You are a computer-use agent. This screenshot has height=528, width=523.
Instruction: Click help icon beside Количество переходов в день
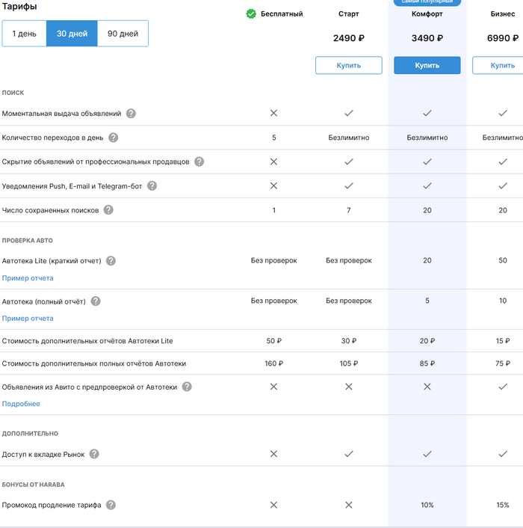click(x=114, y=138)
